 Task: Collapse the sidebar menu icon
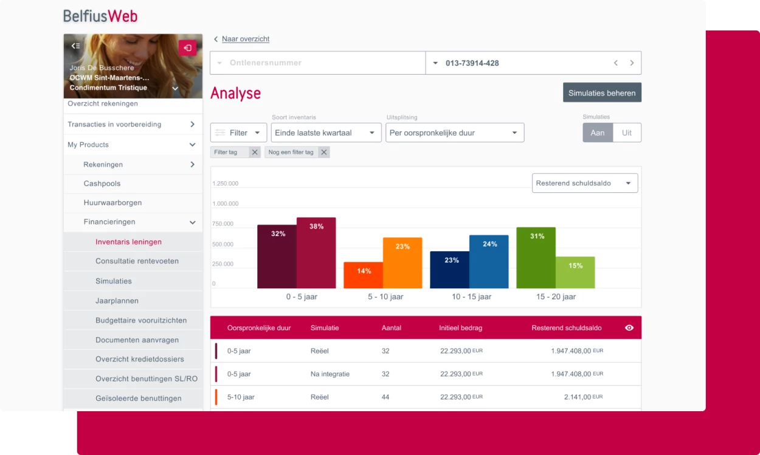[75, 46]
